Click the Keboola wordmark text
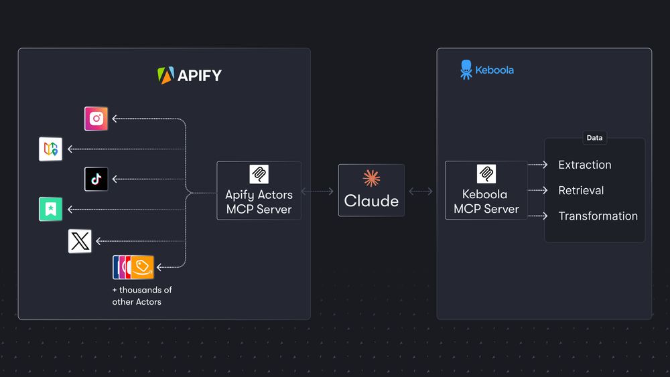This screenshot has width=670, height=377. pos(494,70)
